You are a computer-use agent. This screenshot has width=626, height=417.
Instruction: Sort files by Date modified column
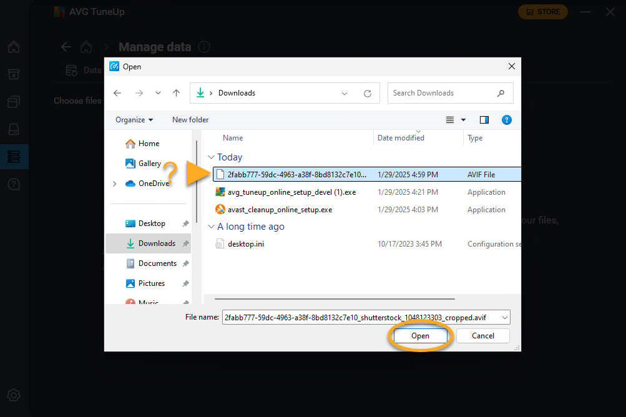pyautogui.click(x=401, y=138)
